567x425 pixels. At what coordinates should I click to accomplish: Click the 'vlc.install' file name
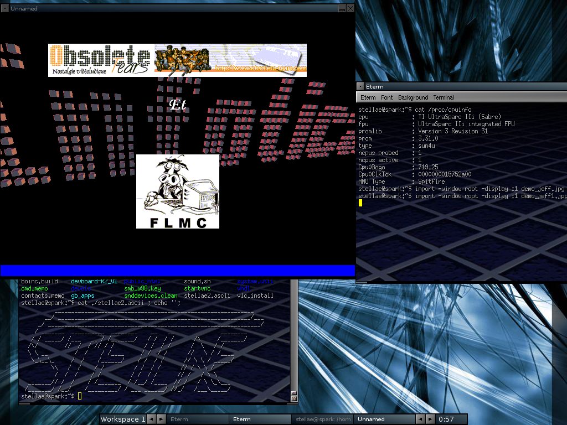coord(255,296)
